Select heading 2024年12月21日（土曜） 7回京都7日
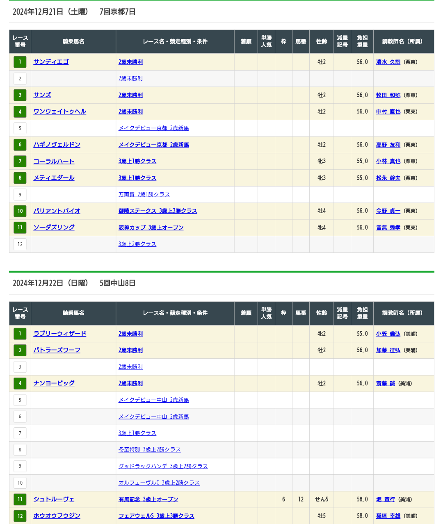Image resolution: width=443 pixels, height=524 pixels. (x=74, y=11)
